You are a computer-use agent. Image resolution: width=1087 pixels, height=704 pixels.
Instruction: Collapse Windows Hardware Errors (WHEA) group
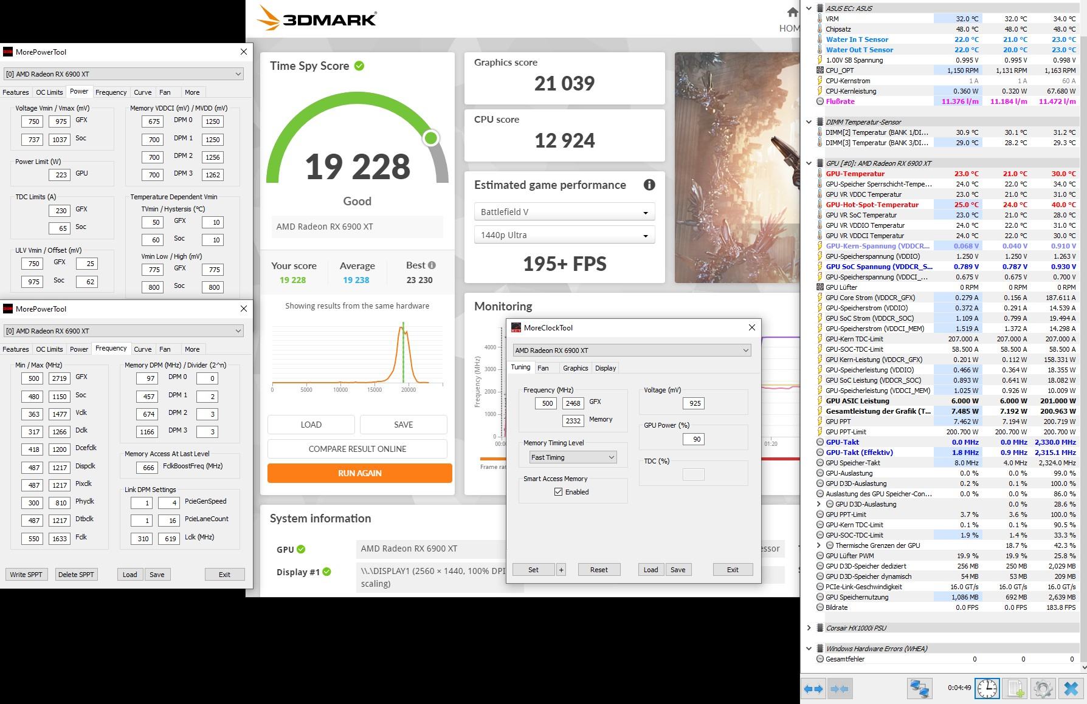point(809,649)
